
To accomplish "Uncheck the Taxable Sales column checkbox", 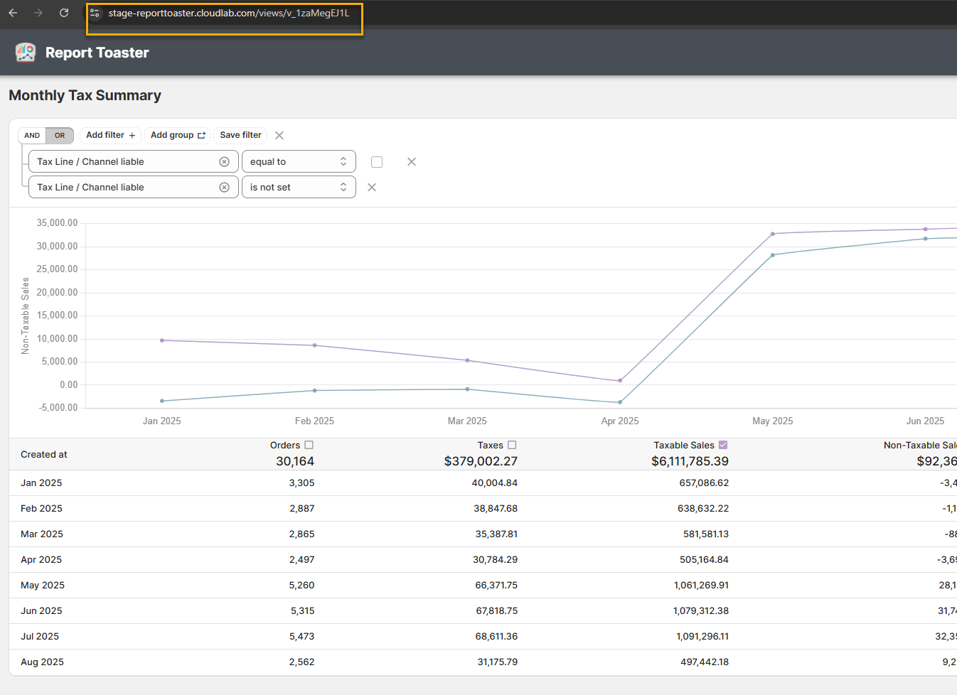I will click(723, 445).
